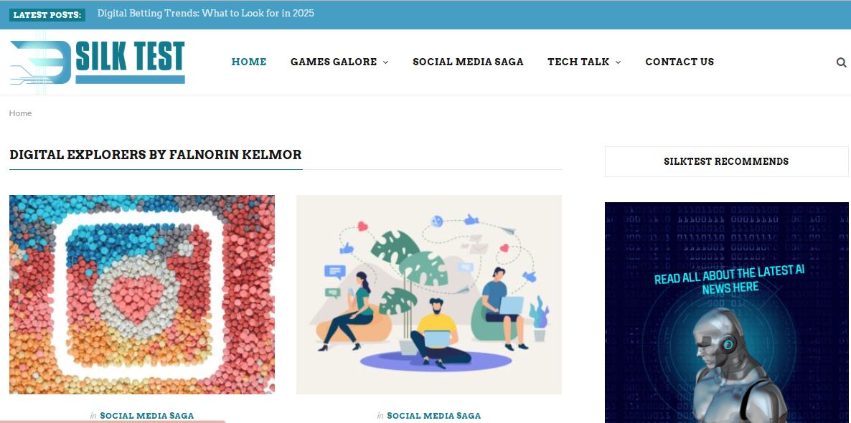This screenshot has width=851, height=423.
Task: Expand the Games Galore dropdown arrow
Action: coord(386,62)
